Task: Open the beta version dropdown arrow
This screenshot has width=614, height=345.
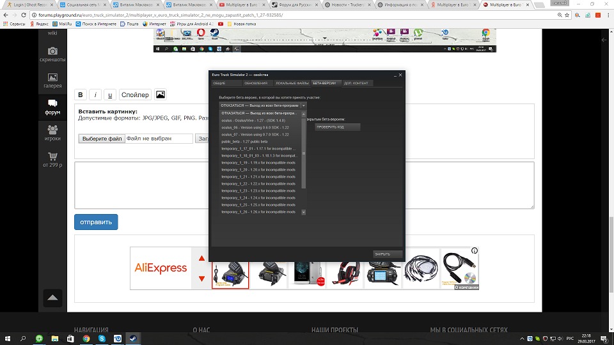Action: [303, 105]
